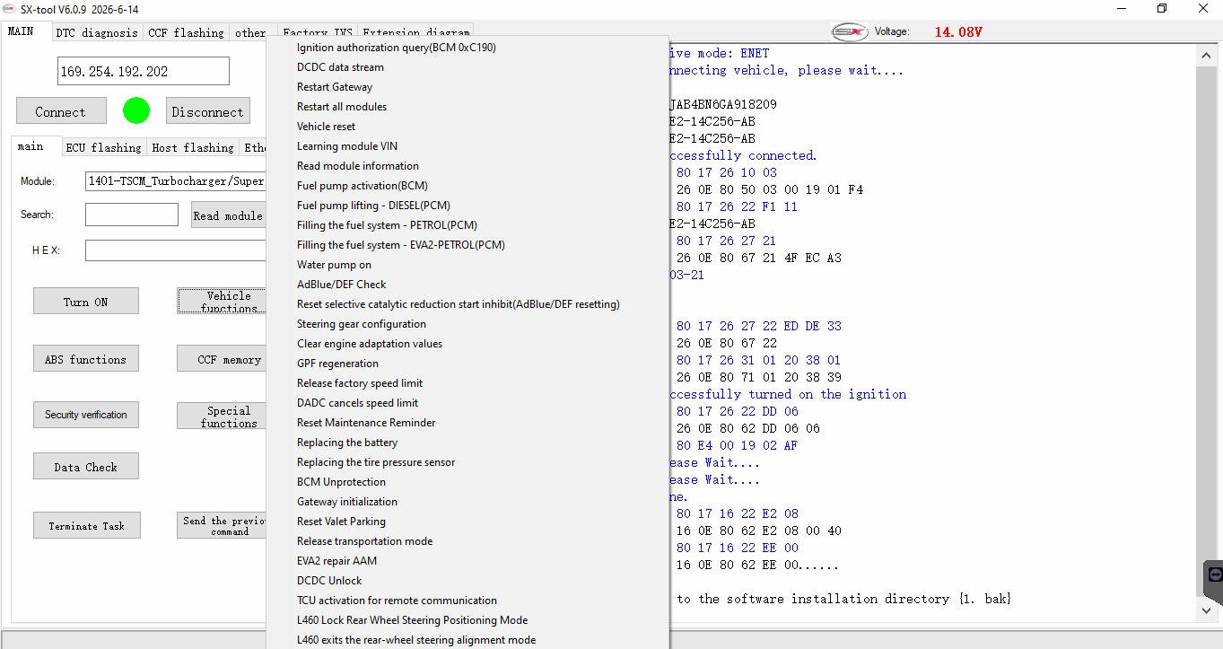The image size is (1223, 649).
Task: Click the Special functions button
Action: click(x=223, y=416)
